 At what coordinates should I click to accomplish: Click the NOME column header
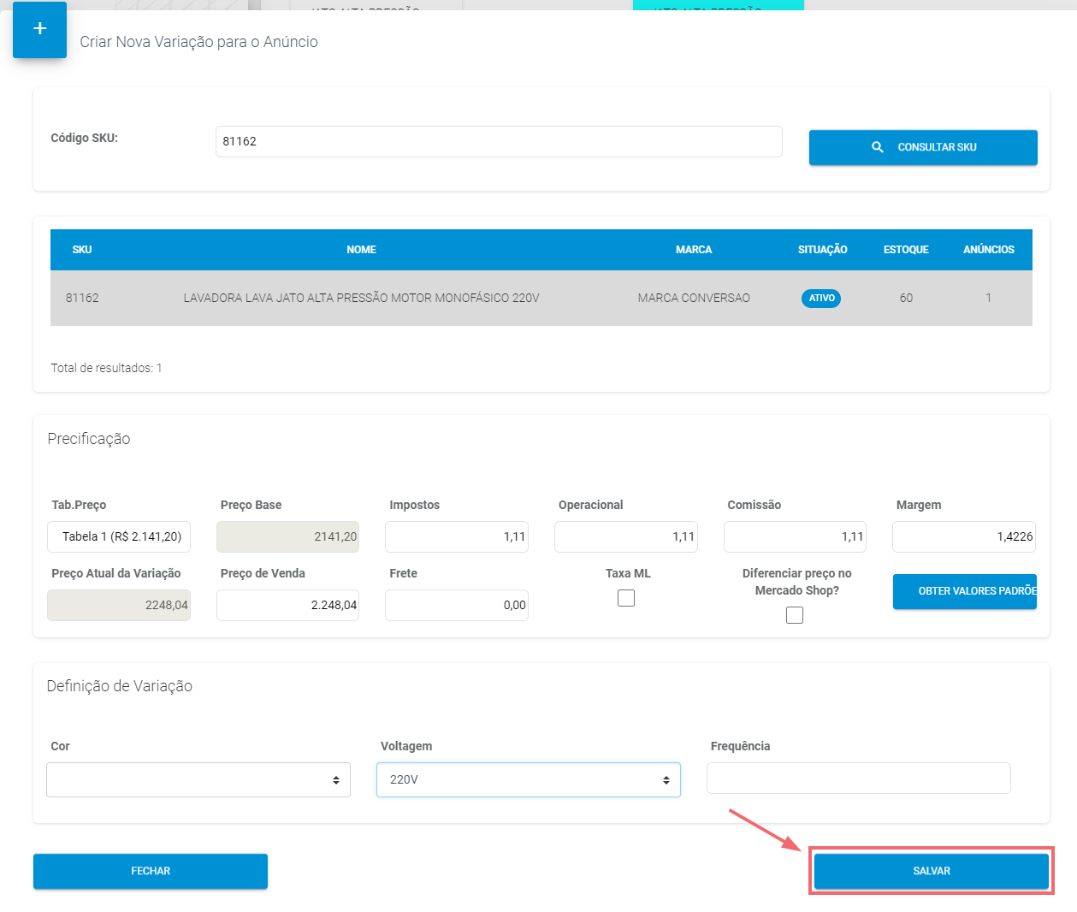(362, 250)
